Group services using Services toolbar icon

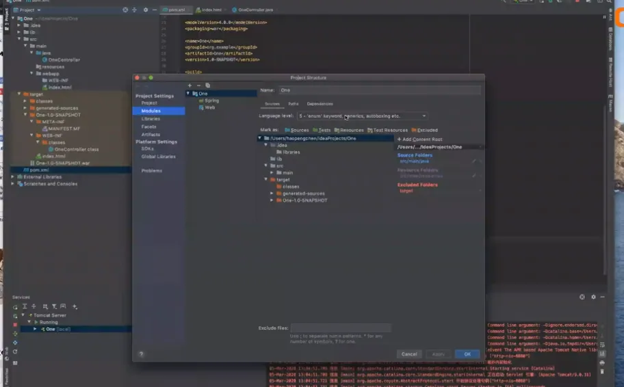[x=45, y=306]
